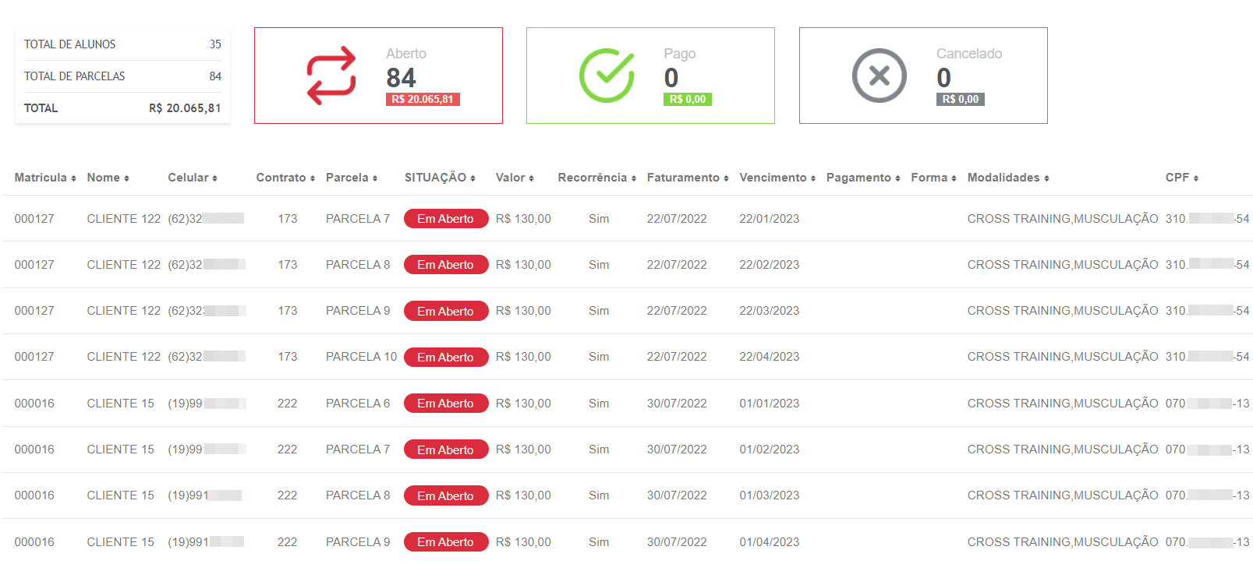Sort the table by Contrato column
This screenshot has width=1253, height=564.
click(x=285, y=178)
